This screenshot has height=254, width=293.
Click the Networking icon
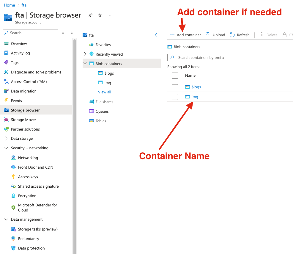[x=13, y=158]
